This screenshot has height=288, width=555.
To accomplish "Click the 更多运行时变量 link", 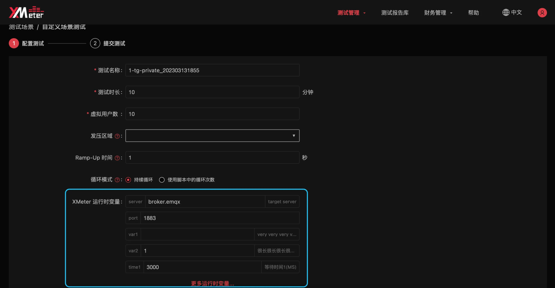I will pyautogui.click(x=212, y=283).
